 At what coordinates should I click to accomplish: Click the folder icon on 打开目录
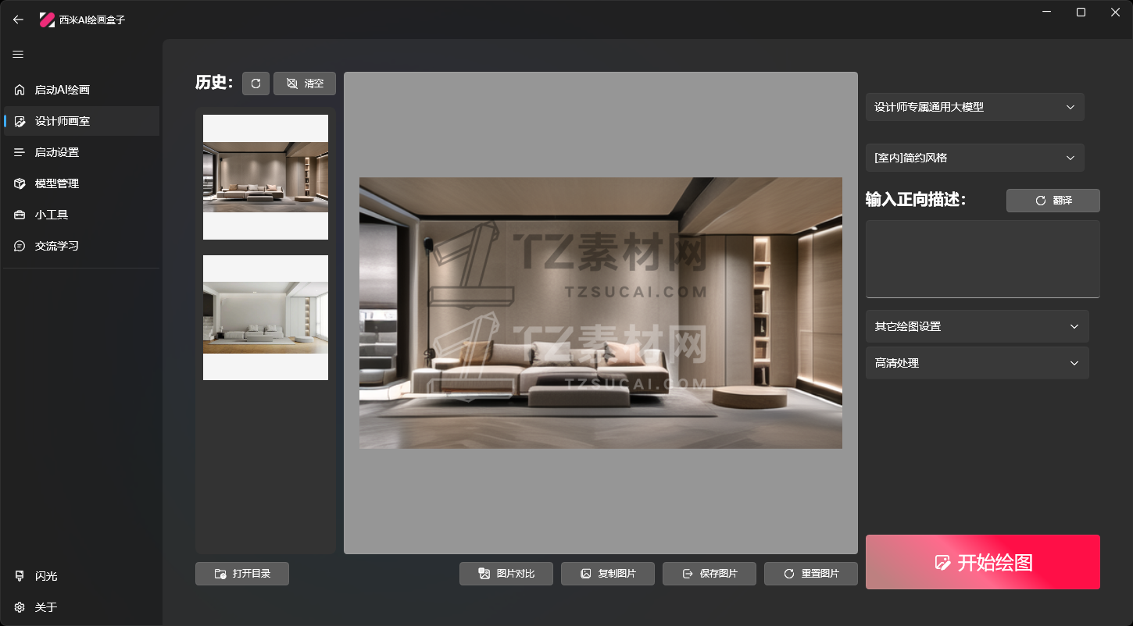[x=220, y=574]
